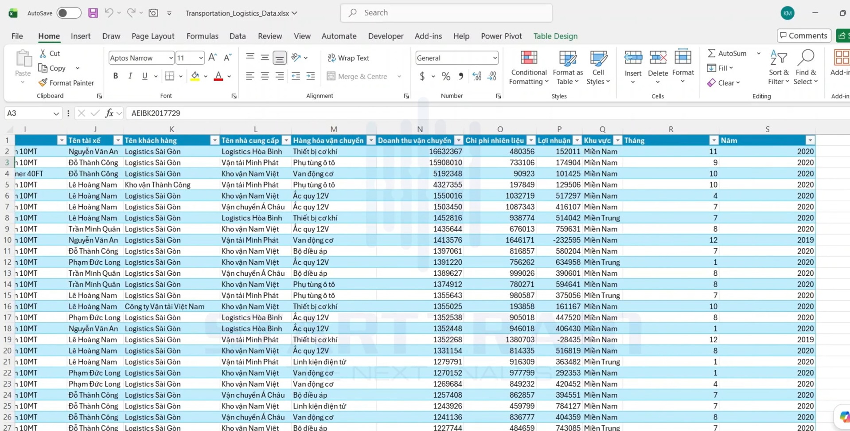Click the formula bar showing AEIBK2017729
This screenshot has height=431, width=850.
click(487, 114)
